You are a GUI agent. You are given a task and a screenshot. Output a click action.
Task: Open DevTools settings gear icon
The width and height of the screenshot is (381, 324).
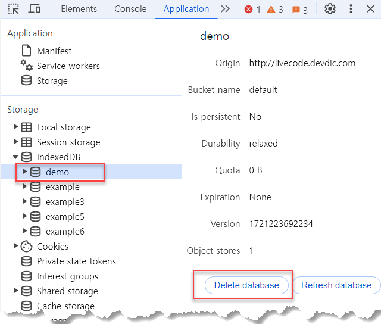[330, 9]
